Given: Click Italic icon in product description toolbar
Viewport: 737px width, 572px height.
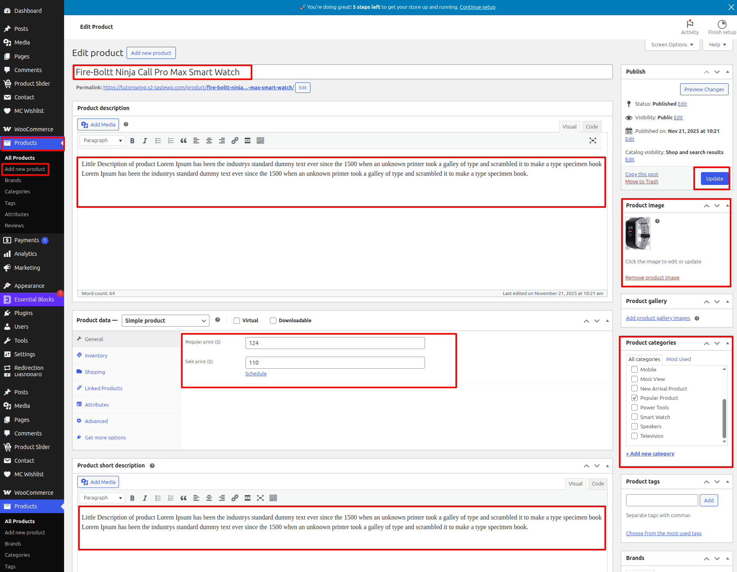Looking at the screenshot, I should (x=145, y=140).
